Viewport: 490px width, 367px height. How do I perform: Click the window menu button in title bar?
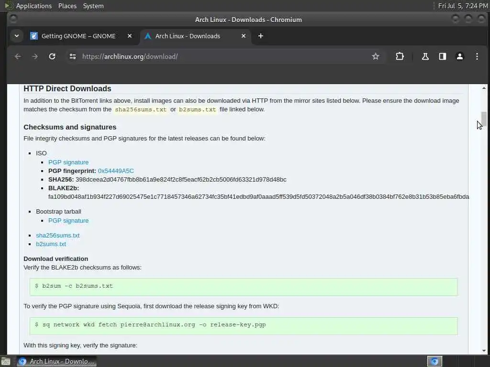pos(13,19)
